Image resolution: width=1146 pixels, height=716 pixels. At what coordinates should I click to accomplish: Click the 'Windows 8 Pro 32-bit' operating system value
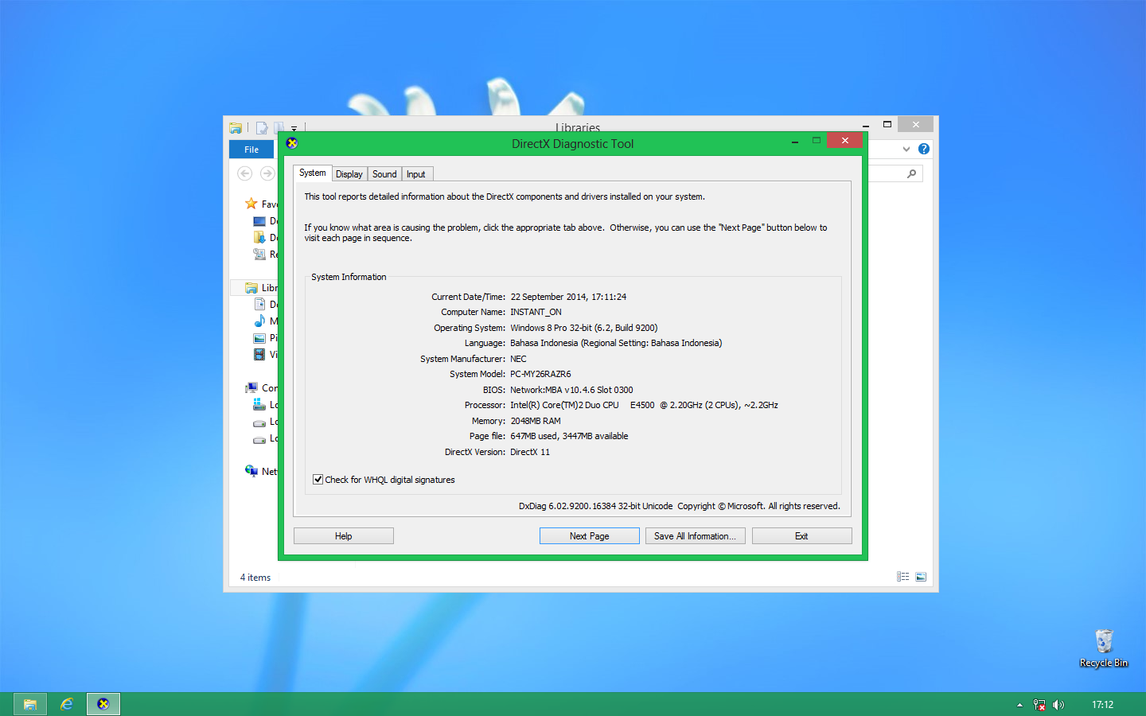584,328
